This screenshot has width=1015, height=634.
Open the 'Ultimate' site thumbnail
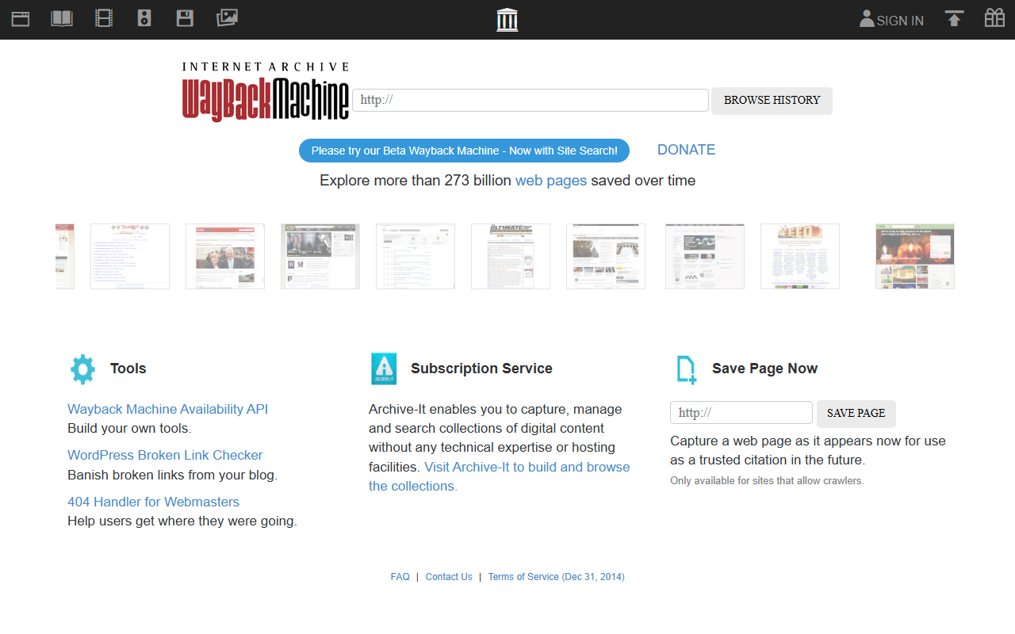[x=511, y=256]
